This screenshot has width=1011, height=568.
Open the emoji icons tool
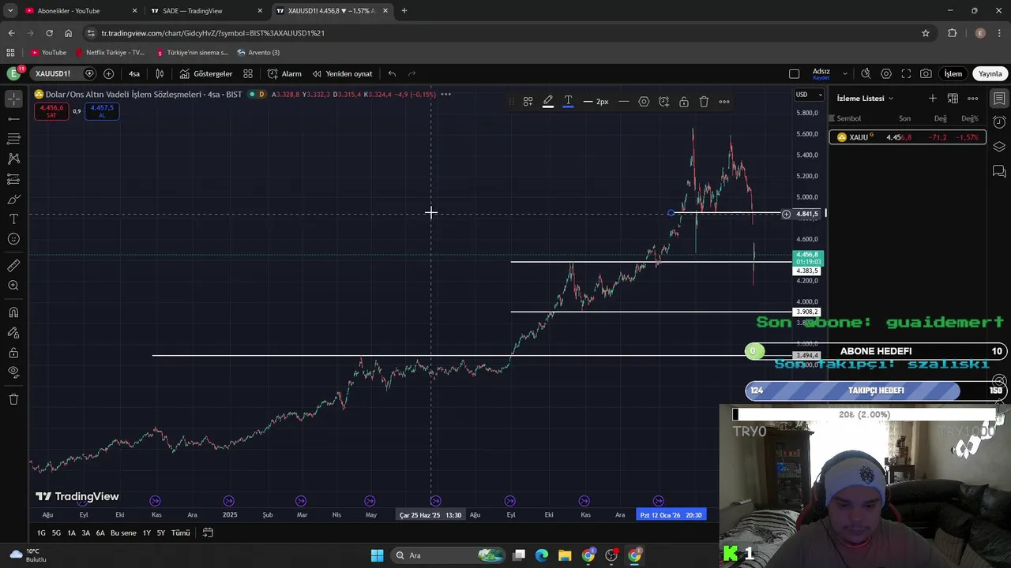pyautogui.click(x=13, y=239)
